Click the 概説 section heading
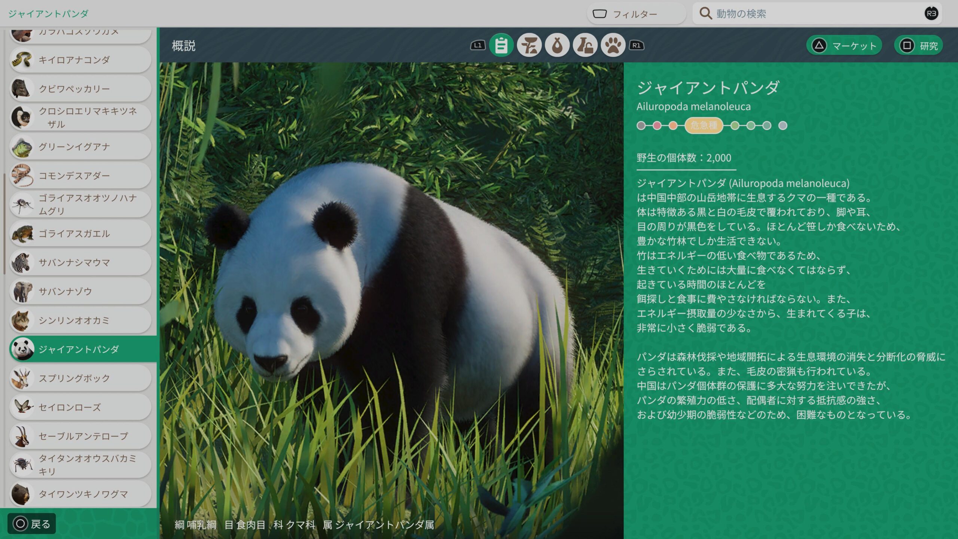Screen dimensions: 958x539 tap(183, 46)
